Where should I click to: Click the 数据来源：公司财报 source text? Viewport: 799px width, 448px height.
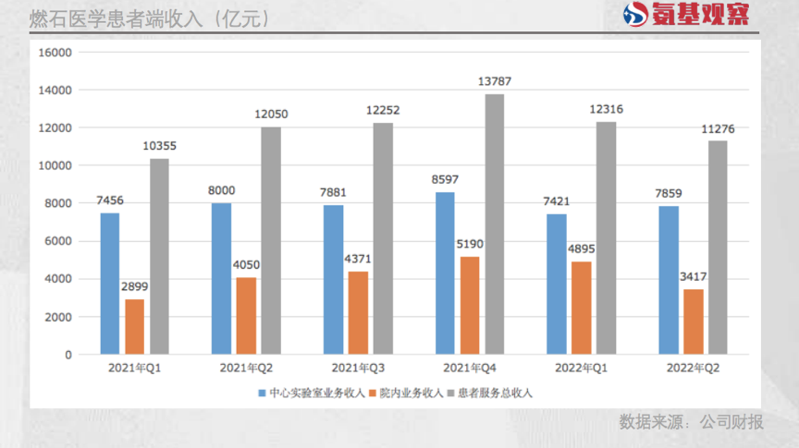(691, 422)
